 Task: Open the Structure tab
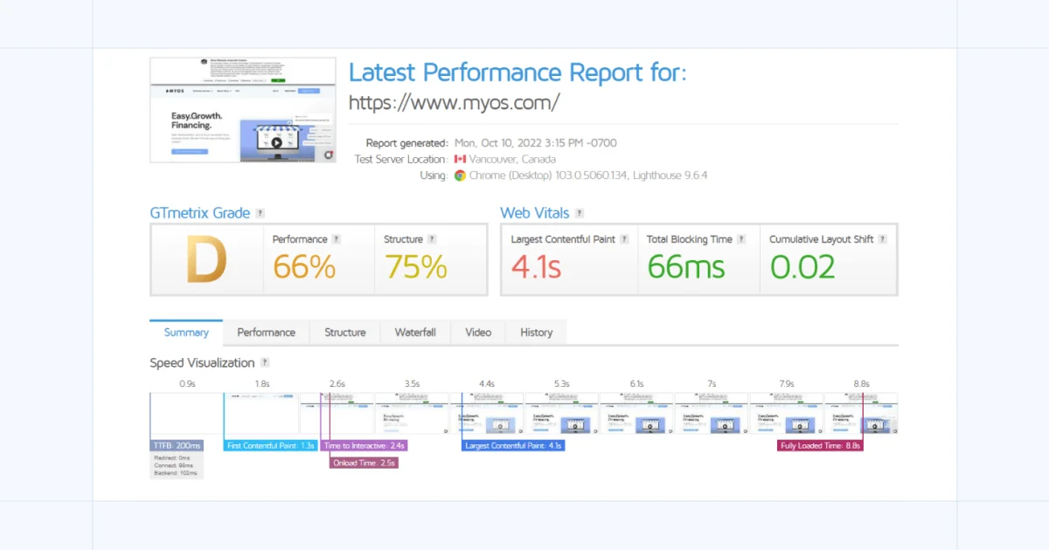coord(345,333)
